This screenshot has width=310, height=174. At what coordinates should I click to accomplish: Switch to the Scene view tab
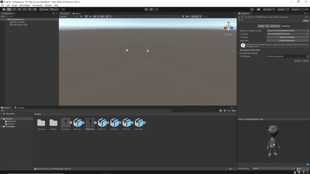click(64, 14)
